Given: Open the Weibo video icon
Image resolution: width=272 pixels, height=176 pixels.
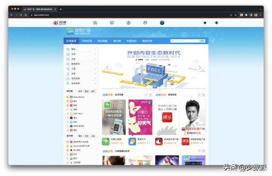Looking at the screenshot, I should (x=112, y=23).
